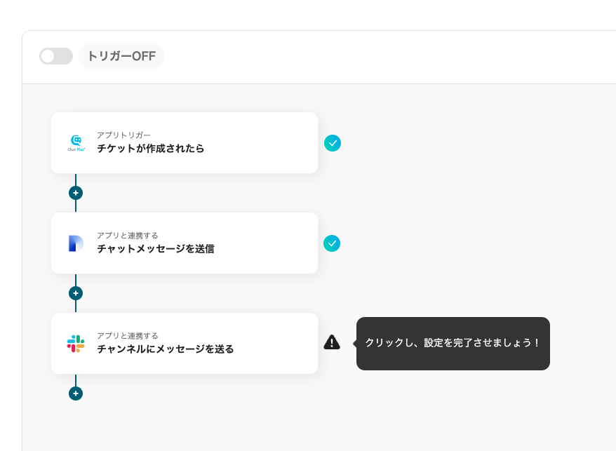
Task: Click アプリと連携する label on the chat message card
Action: tap(128, 235)
